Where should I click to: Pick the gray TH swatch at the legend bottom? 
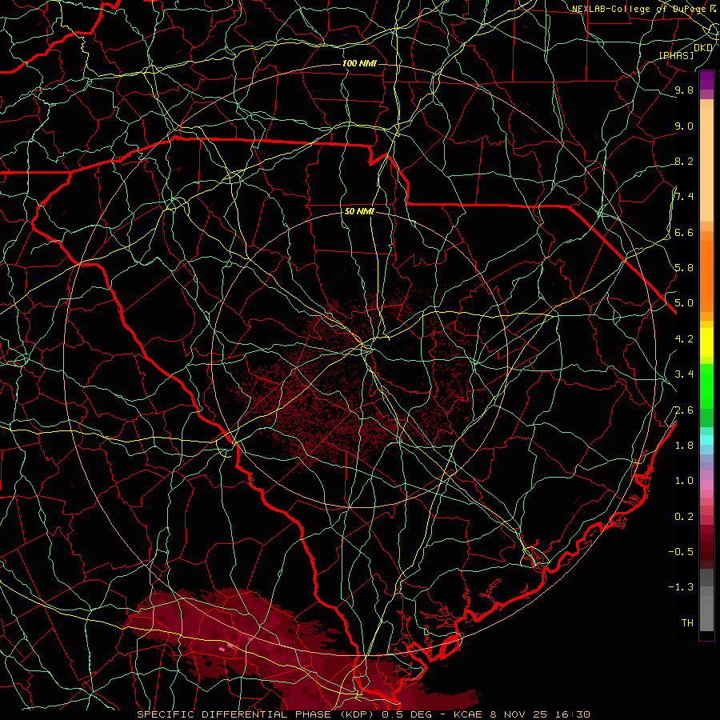pyautogui.click(x=706, y=613)
